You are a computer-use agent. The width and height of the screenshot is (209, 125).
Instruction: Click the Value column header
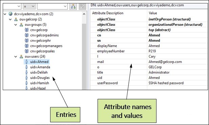click(x=153, y=13)
